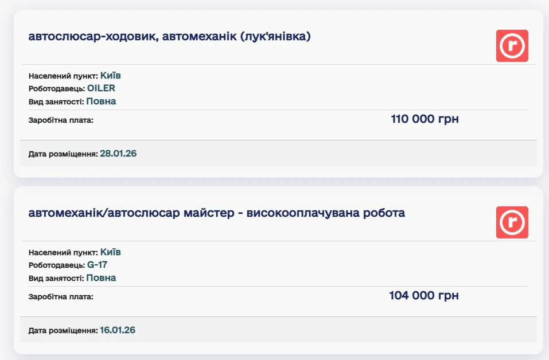The width and height of the screenshot is (549, 360).
Task: View the G-17 employer page
Action: point(97,265)
